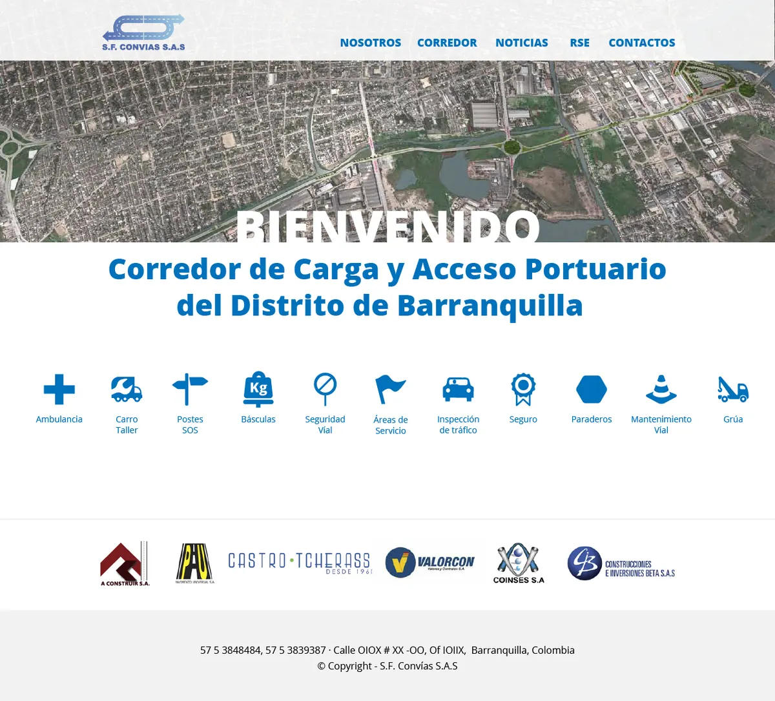The image size is (775, 701).
Task: Click the Áreas de Servicio label
Action: [391, 425]
